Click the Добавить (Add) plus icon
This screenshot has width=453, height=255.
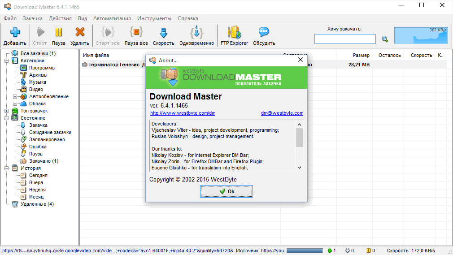coord(15,32)
